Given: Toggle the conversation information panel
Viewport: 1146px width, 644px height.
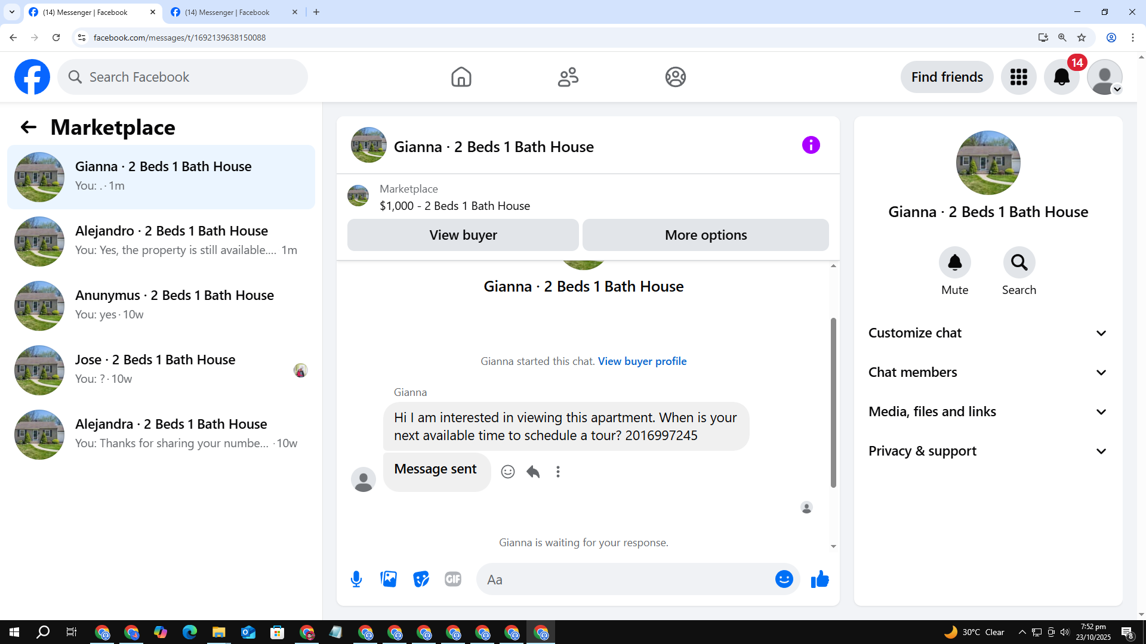Looking at the screenshot, I should [811, 145].
